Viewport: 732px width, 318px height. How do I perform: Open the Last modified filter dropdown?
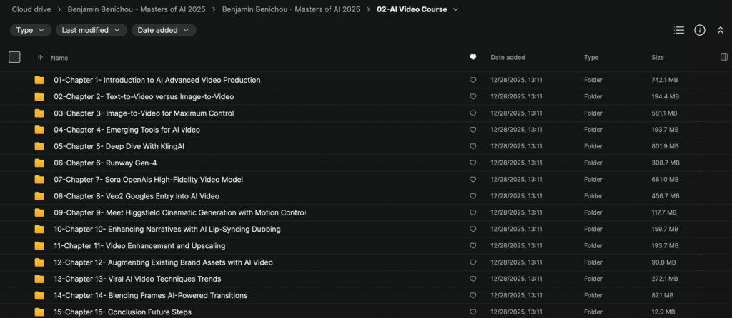point(91,30)
